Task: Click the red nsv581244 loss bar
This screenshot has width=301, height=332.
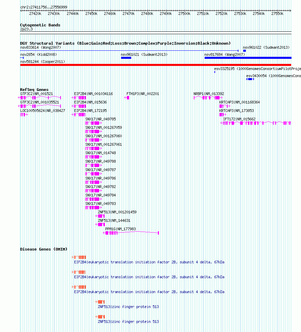Action: point(156,65)
